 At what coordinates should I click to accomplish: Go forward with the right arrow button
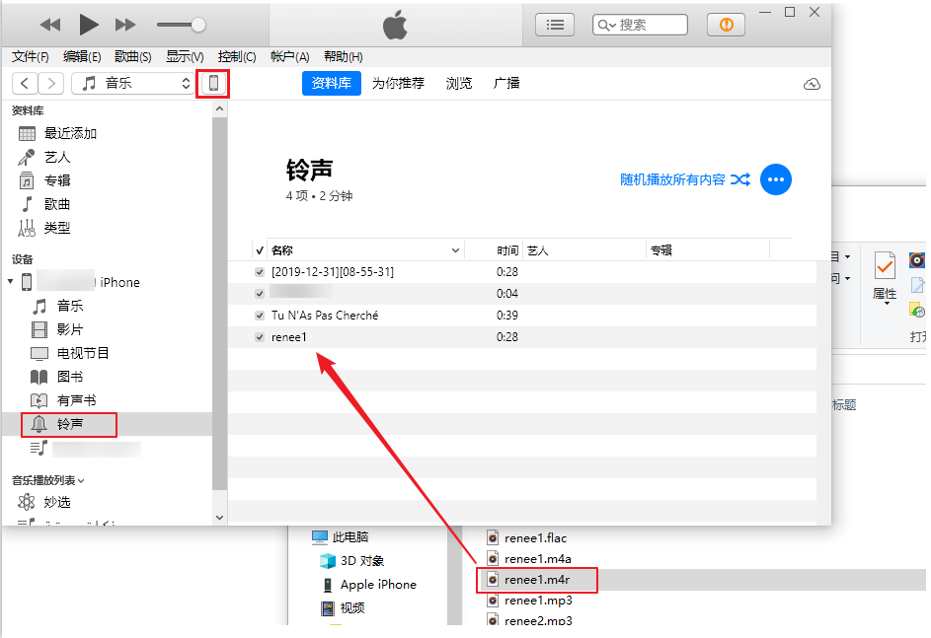point(51,84)
